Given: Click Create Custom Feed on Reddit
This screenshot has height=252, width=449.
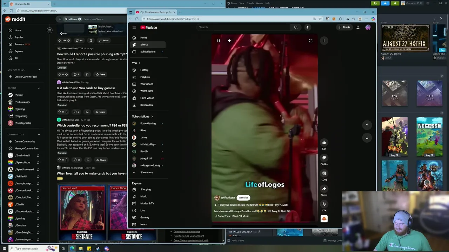Looking at the screenshot, I should (25, 77).
